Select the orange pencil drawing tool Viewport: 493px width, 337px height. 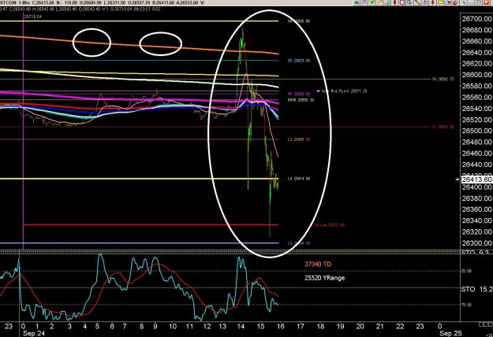[379, 2]
